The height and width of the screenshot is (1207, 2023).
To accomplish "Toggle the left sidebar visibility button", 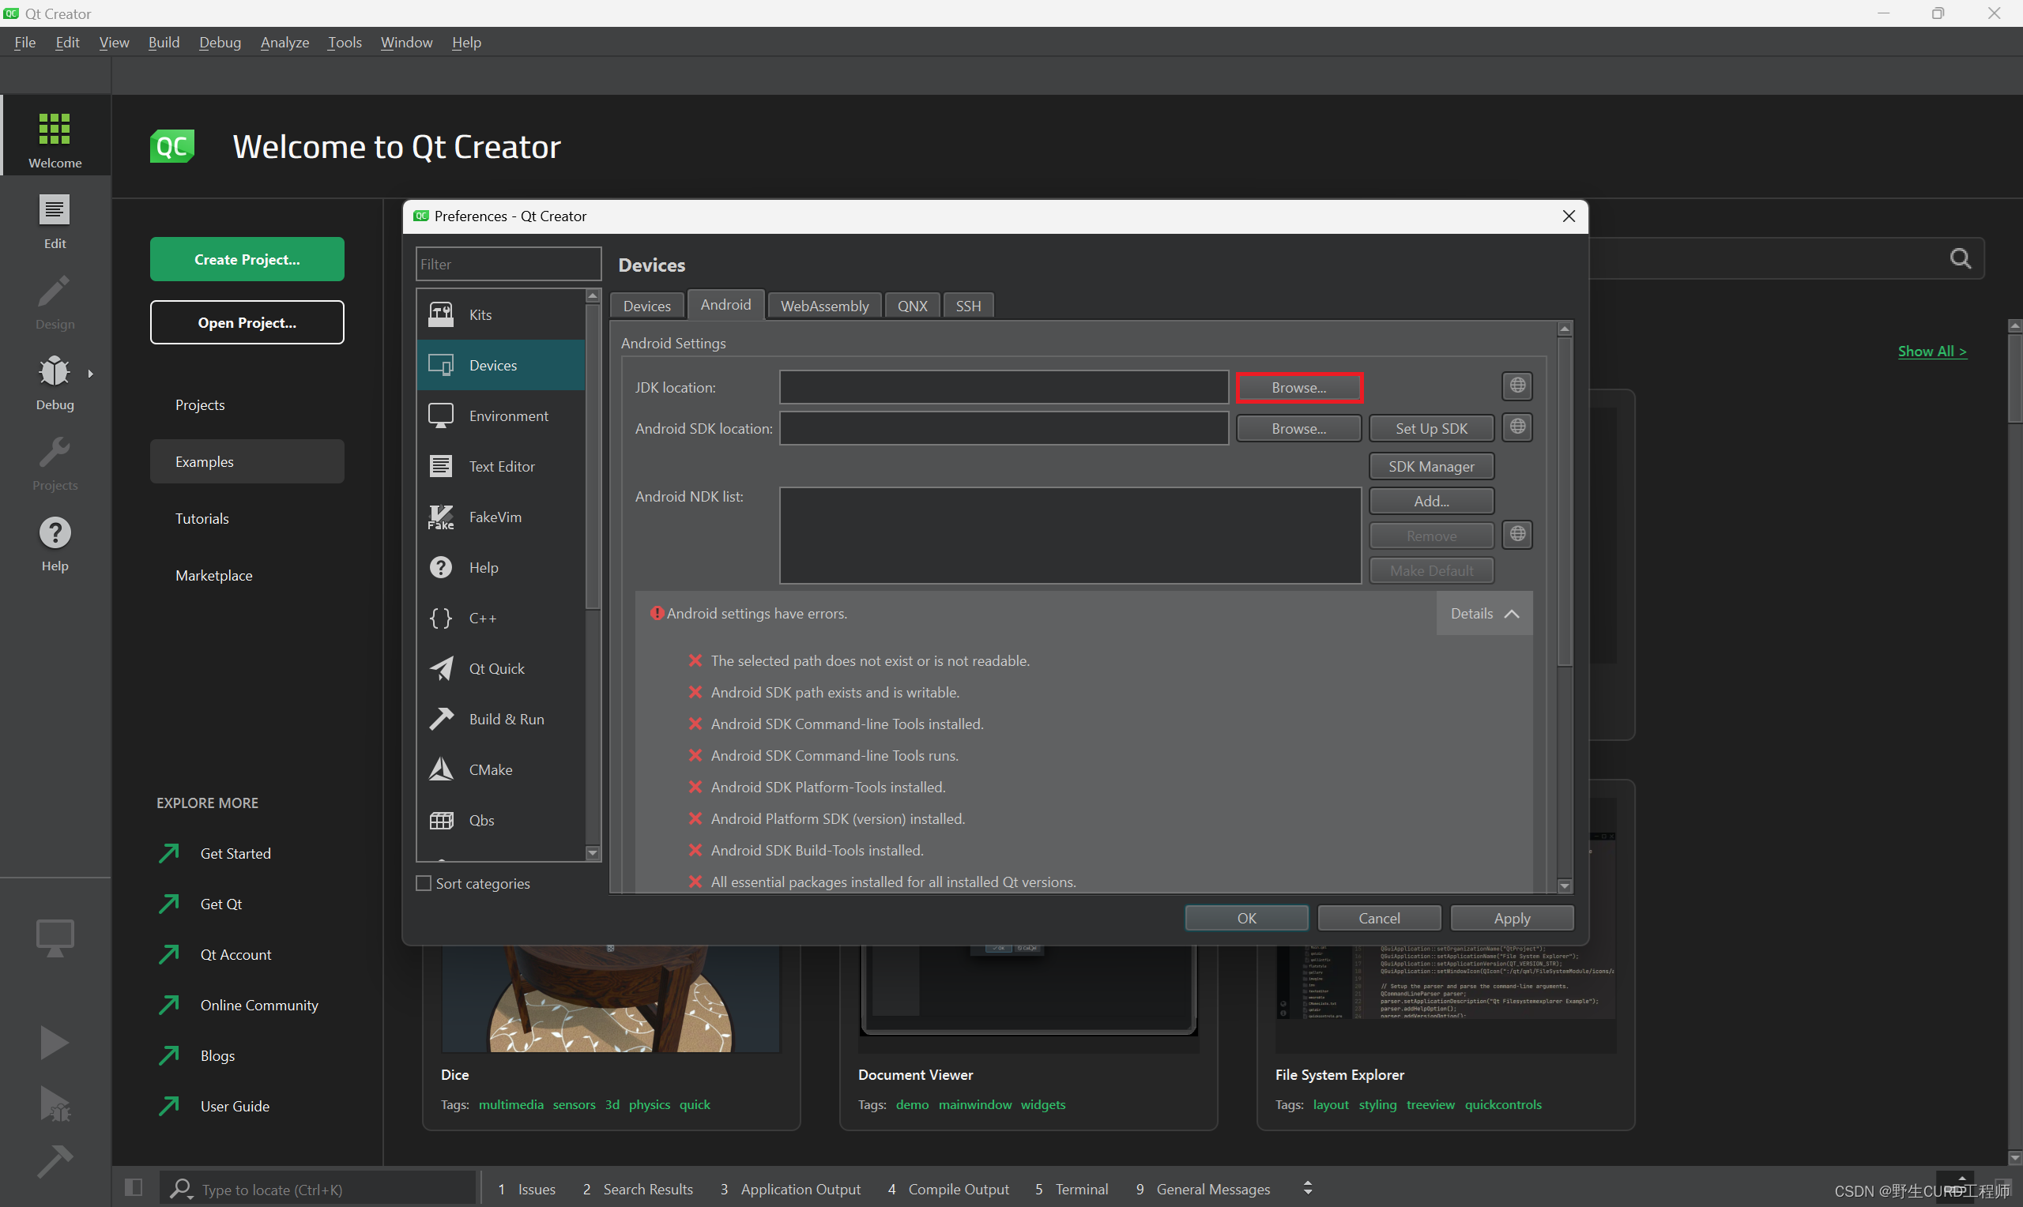I will click(134, 1188).
